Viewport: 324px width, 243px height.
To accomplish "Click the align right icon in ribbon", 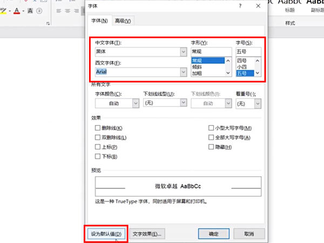I will coord(77,11).
